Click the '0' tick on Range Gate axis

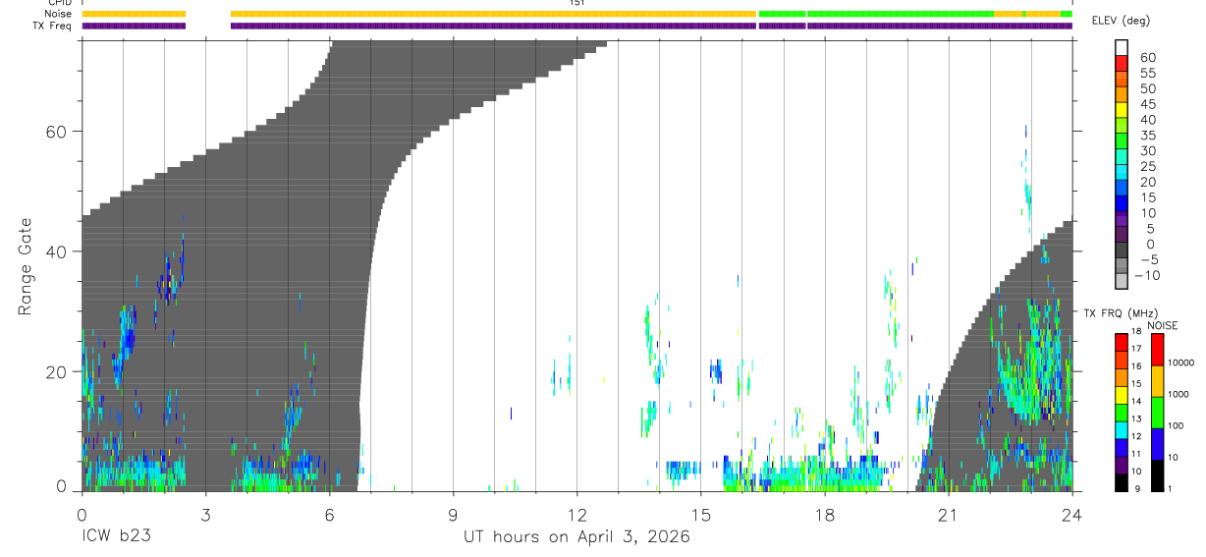pos(62,487)
